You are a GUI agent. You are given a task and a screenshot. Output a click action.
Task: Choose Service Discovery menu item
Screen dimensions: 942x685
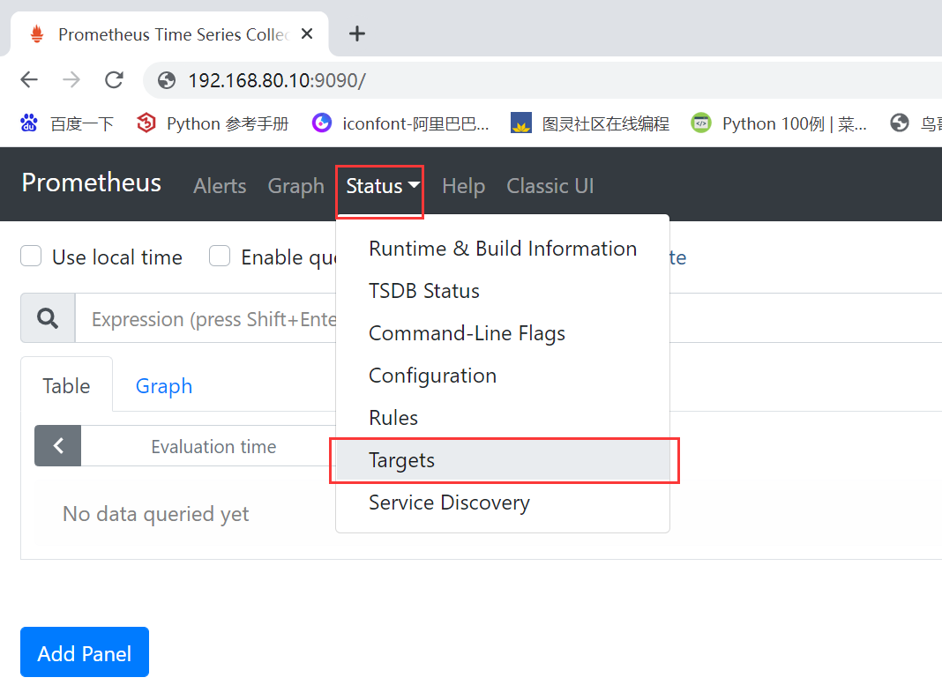click(503, 503)
